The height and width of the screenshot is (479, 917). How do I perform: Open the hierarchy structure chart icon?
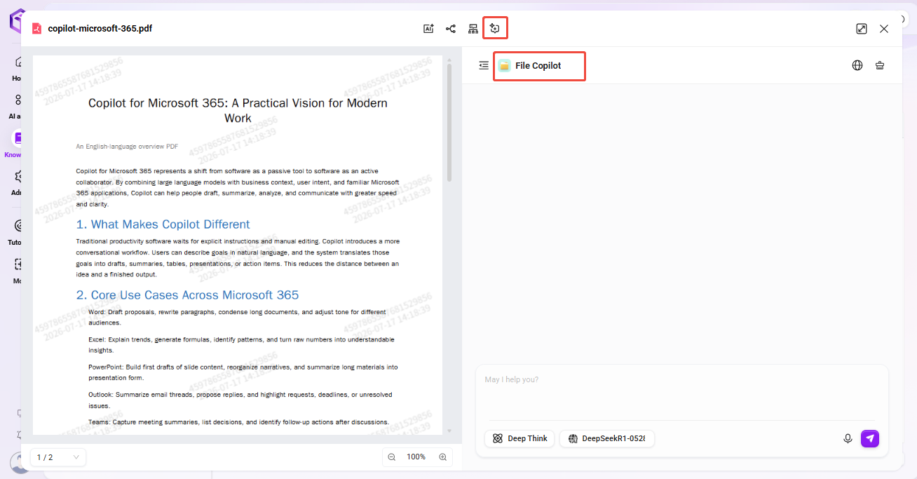point(473,29)
